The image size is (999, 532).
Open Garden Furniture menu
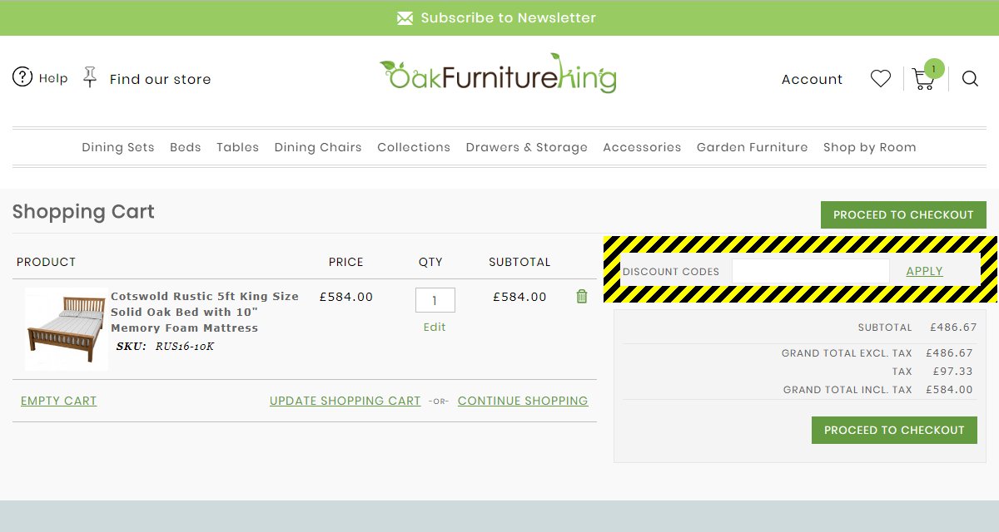753,147
